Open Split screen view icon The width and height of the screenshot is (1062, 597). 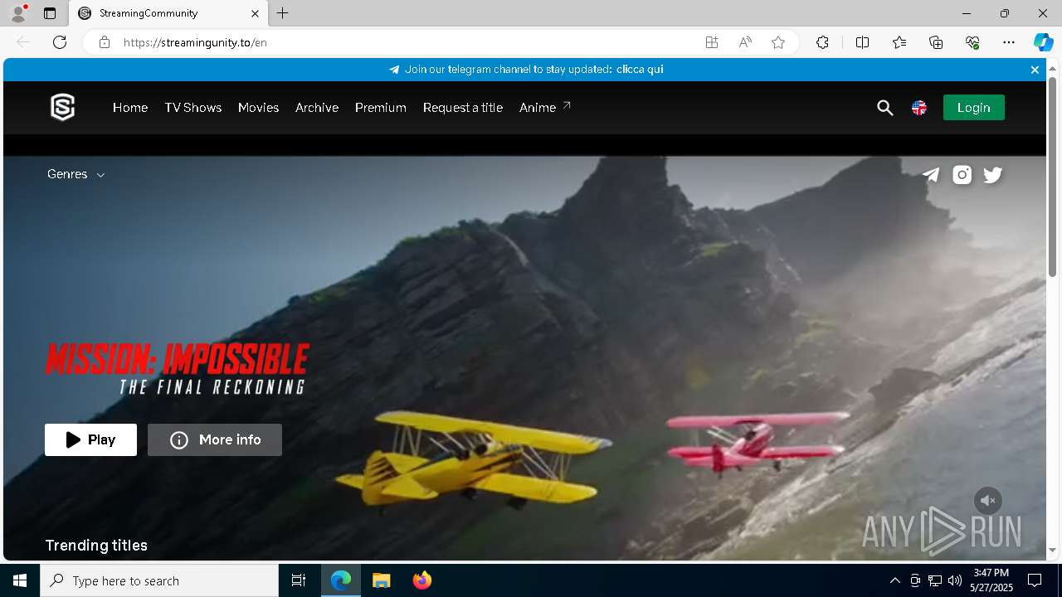click(863, 42)
